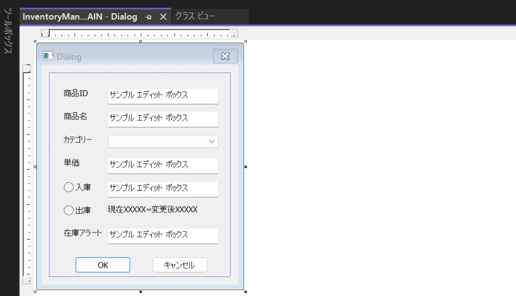Select the カテゴリー label text

pos(78,139)
